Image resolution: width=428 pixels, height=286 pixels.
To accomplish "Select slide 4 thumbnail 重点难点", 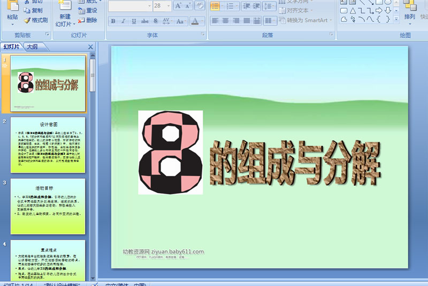I will click(48, 260).
